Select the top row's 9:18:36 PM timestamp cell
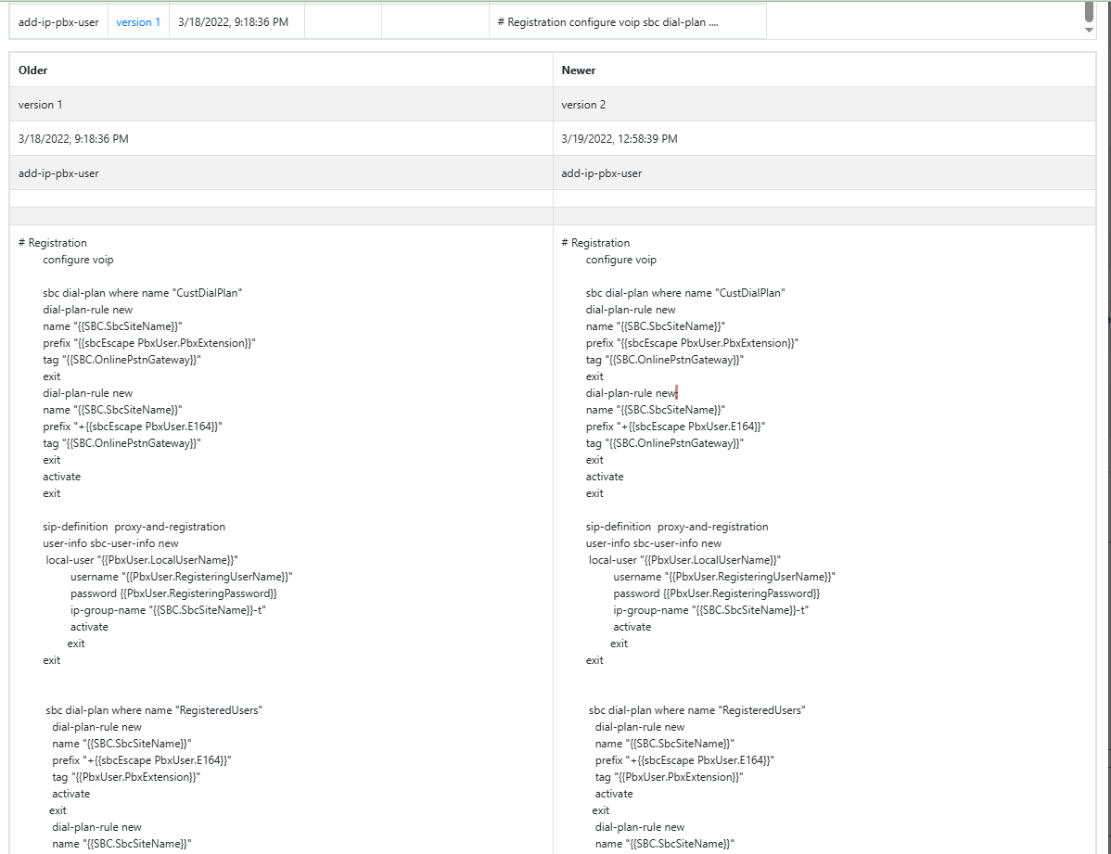This screenshot has height=854, width=1111. [x=236, y=22]
